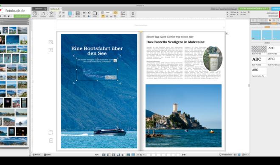Click the image frame tool icon

pyautogui.click(x=78, y=14)
